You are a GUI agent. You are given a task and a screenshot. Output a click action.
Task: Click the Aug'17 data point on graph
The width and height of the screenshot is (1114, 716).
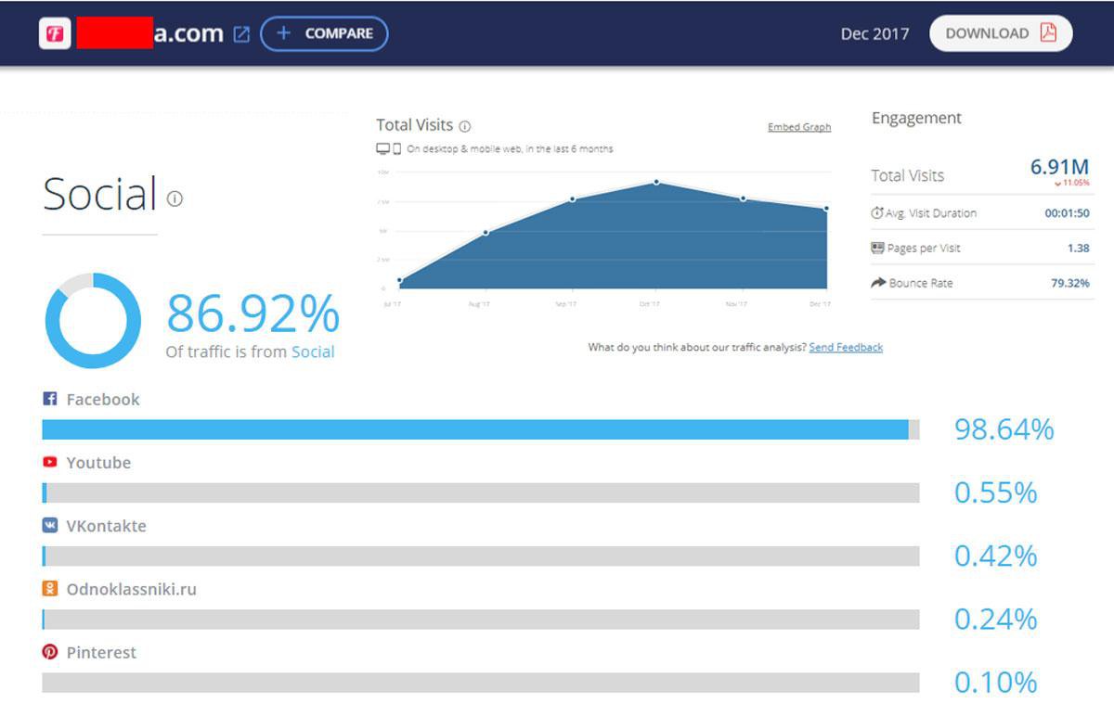point(486,232)
